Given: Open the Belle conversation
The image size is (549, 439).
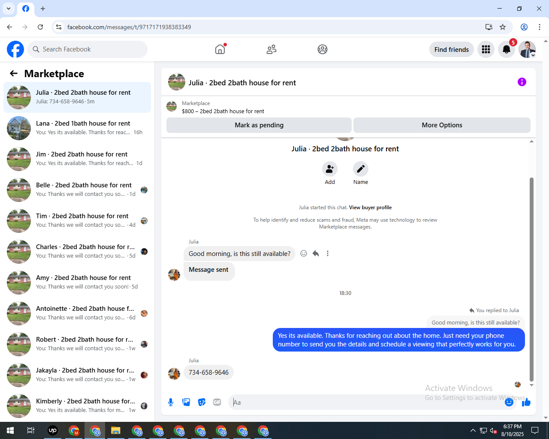Looking at the screenshot, I should pos(77,190).
